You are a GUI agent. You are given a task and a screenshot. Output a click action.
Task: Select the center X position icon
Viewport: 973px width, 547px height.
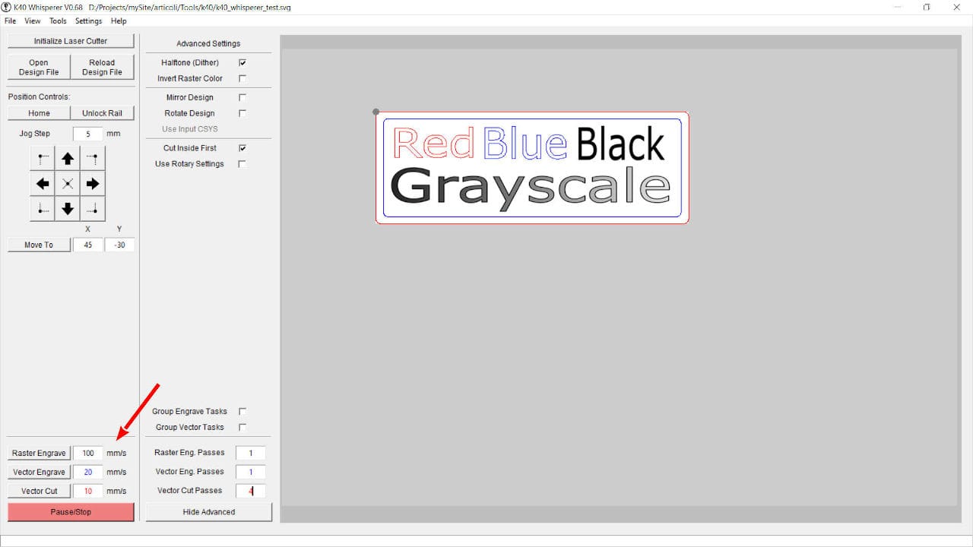(67, 183)
